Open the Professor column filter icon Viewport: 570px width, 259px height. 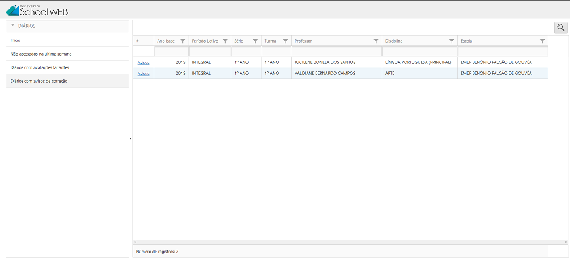pyautogui.click(x=376, y=41)
